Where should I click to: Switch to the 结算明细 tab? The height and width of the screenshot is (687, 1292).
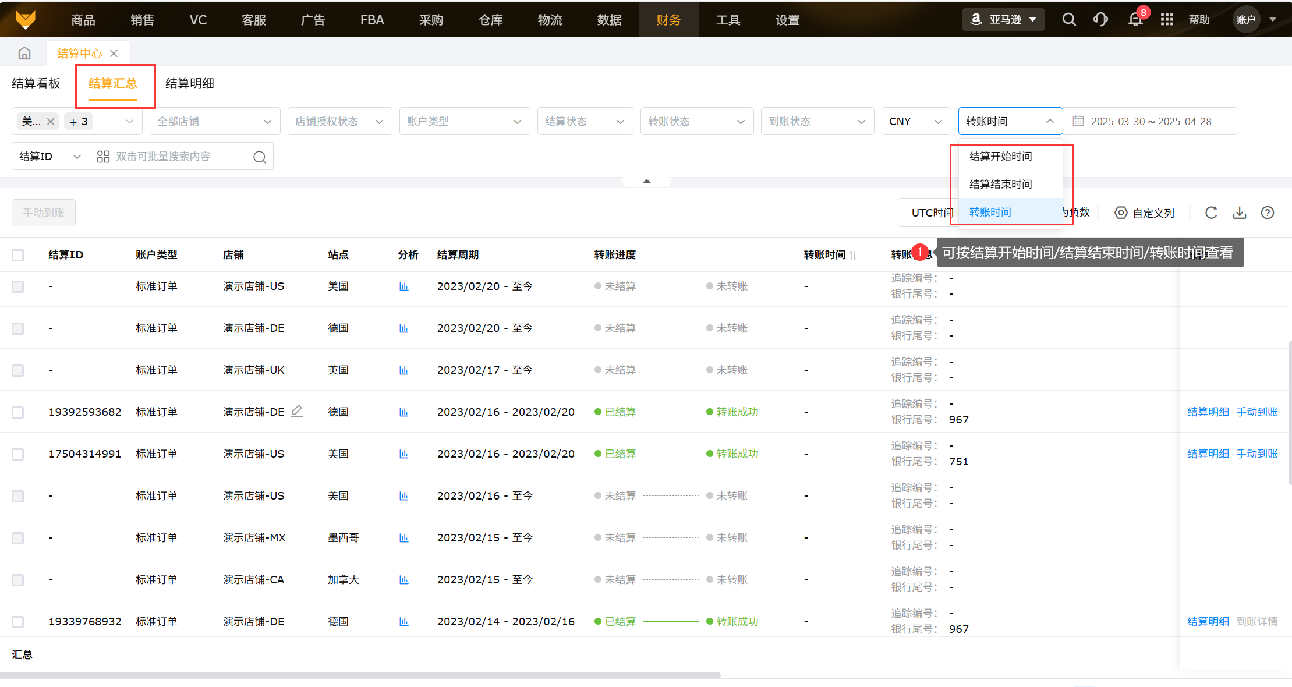[x=190, y=84]
